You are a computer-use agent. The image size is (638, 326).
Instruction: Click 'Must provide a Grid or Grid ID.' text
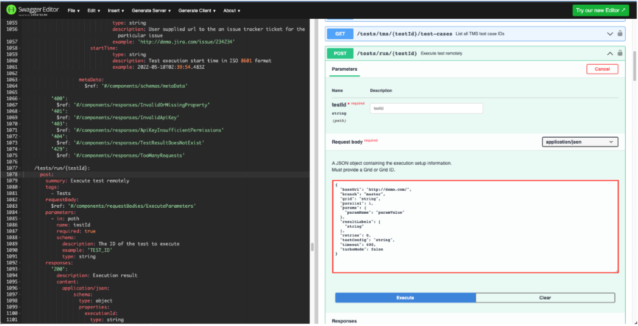(363, 169)
